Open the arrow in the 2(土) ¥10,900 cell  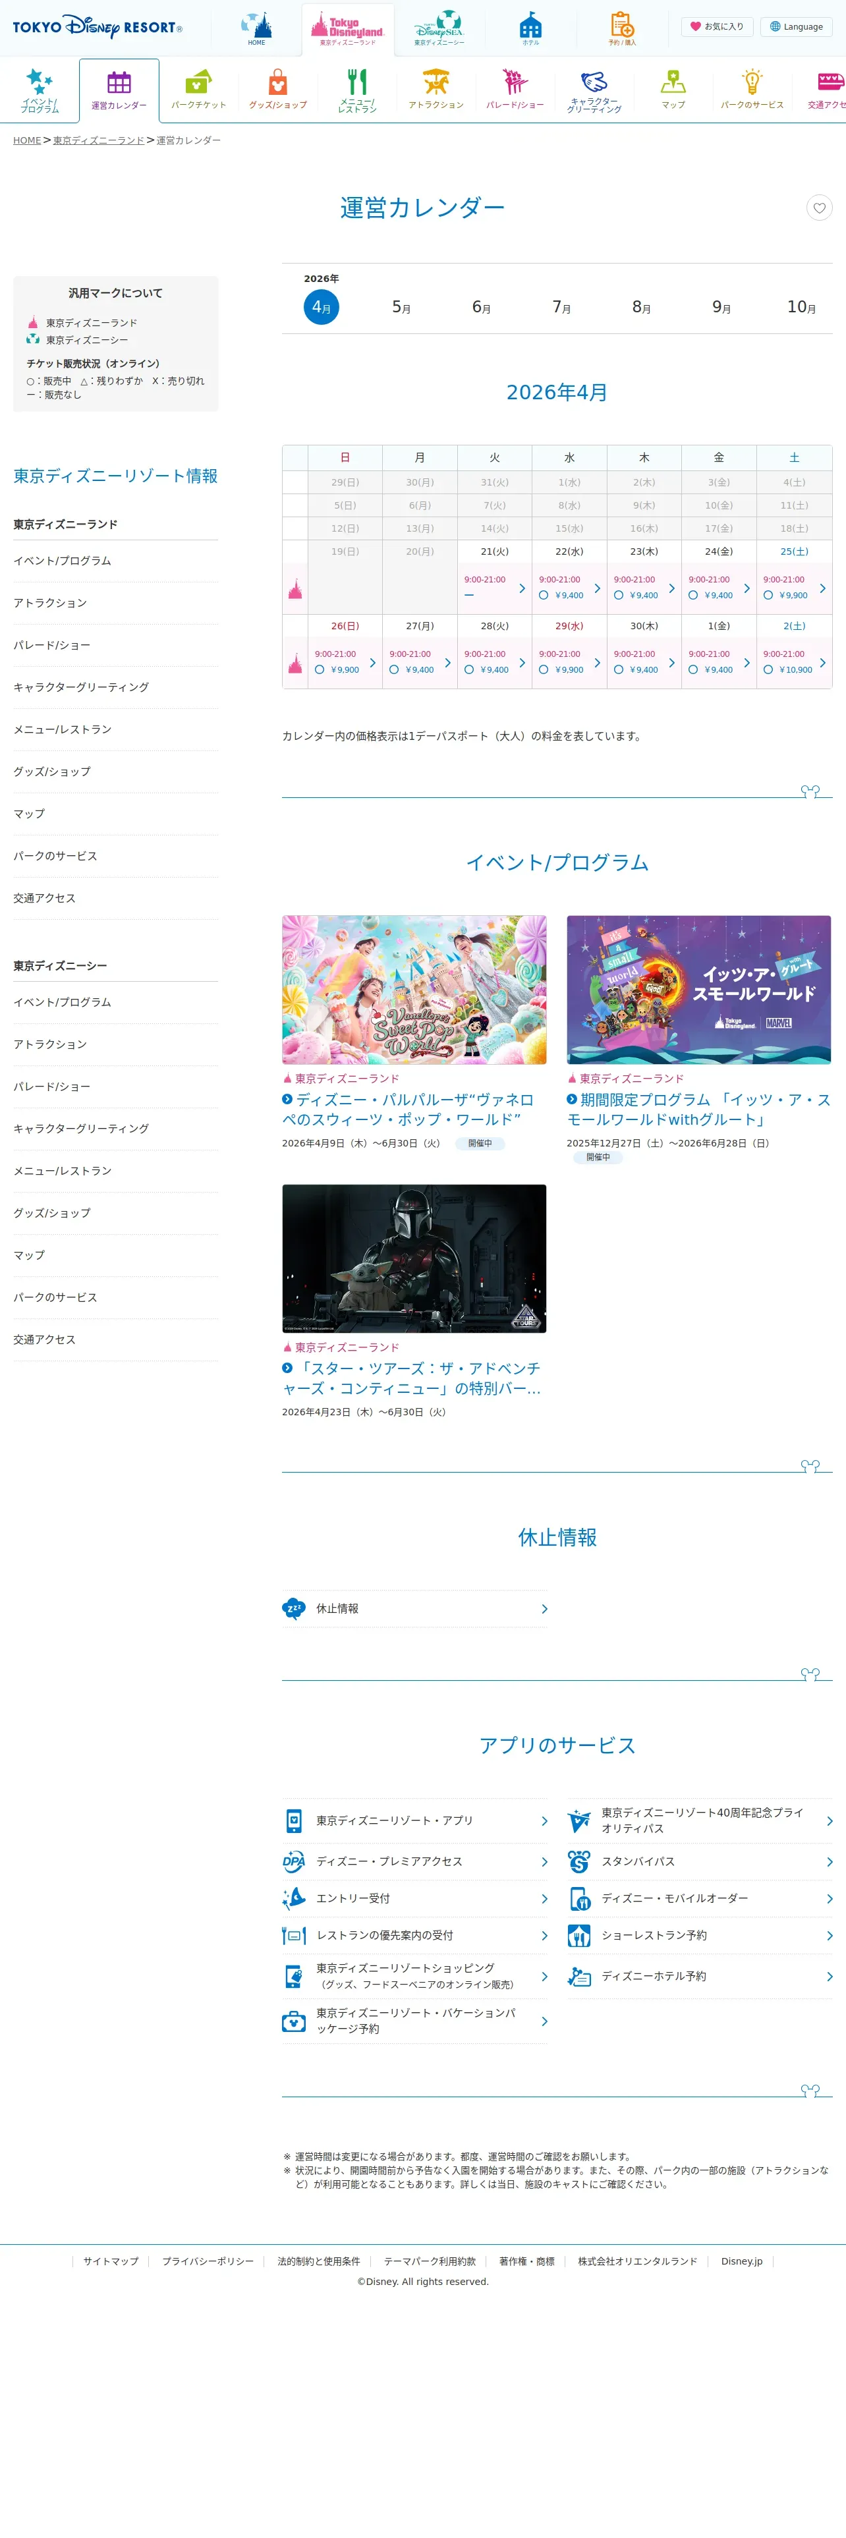[822, 663]
